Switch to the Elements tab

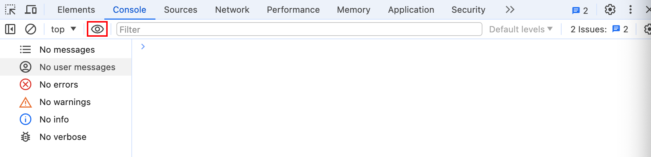coord(76,10)
